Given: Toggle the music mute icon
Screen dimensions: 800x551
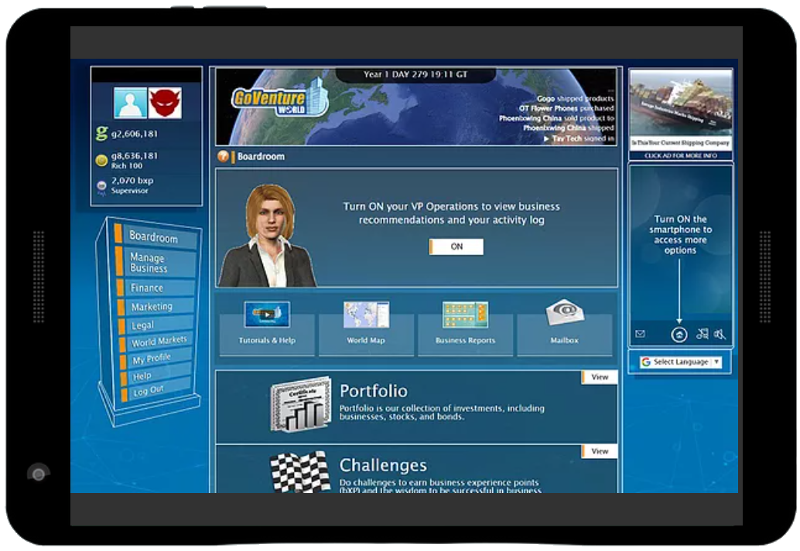Looking at the screenshot, I should click(x=703, y=334).
